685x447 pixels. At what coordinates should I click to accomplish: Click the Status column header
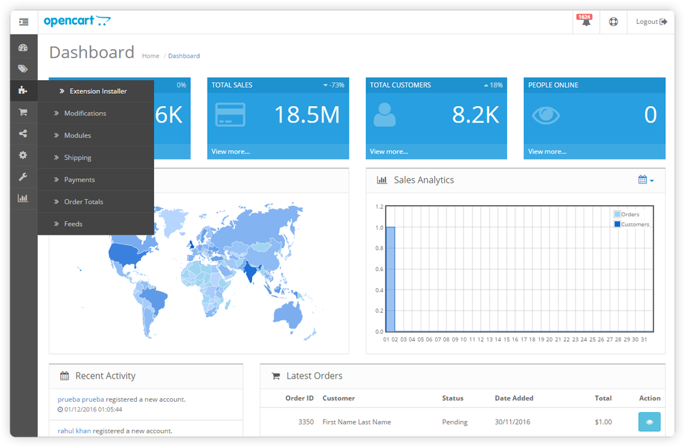coord(453,398)
